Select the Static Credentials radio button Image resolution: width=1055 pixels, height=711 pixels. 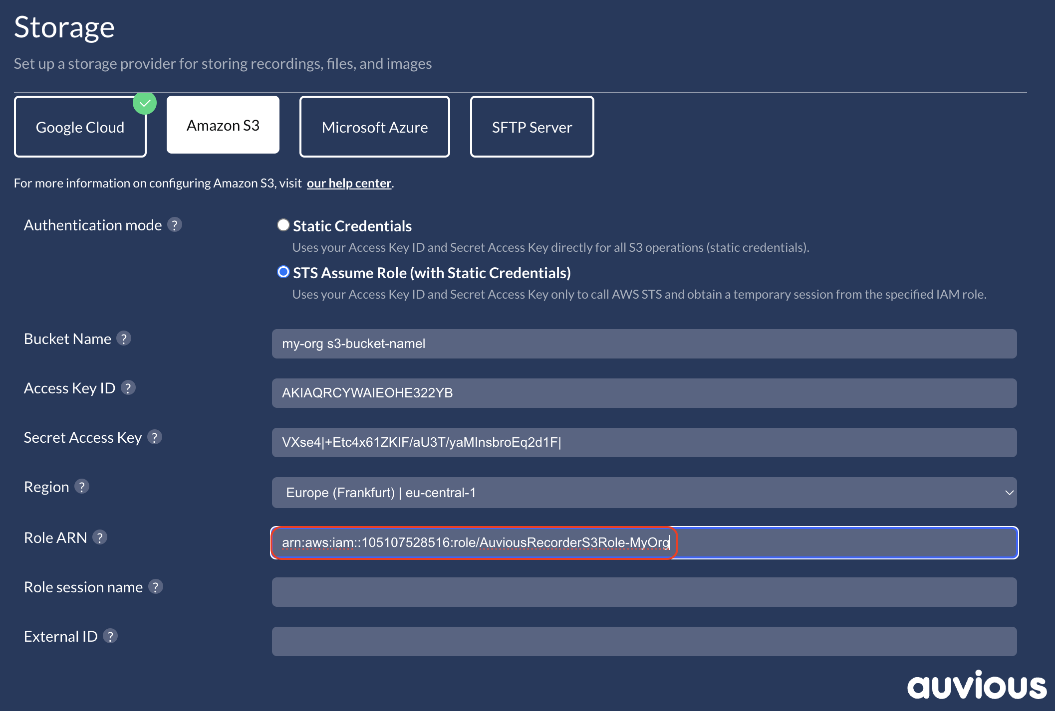pos(283,225)
